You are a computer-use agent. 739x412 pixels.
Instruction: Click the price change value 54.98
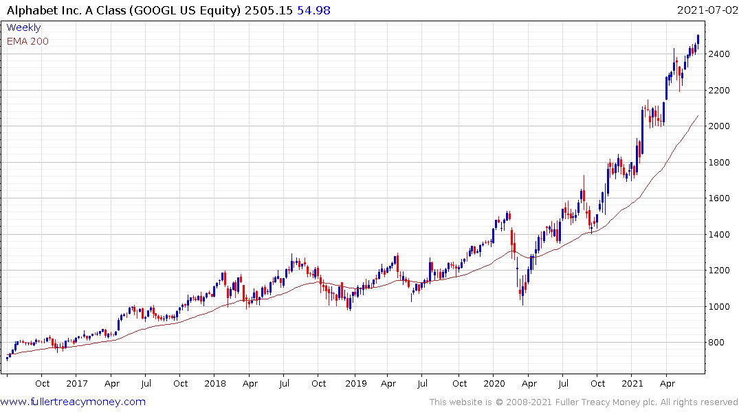(x=314, y=10)
